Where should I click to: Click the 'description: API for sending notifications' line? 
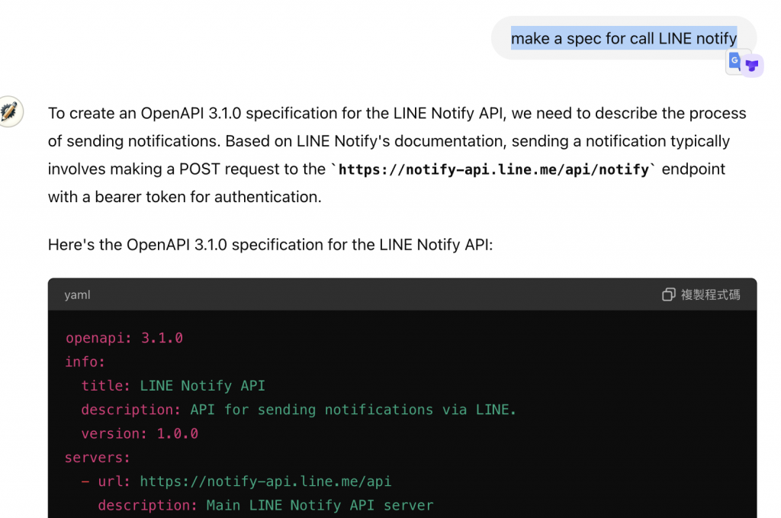299,410
